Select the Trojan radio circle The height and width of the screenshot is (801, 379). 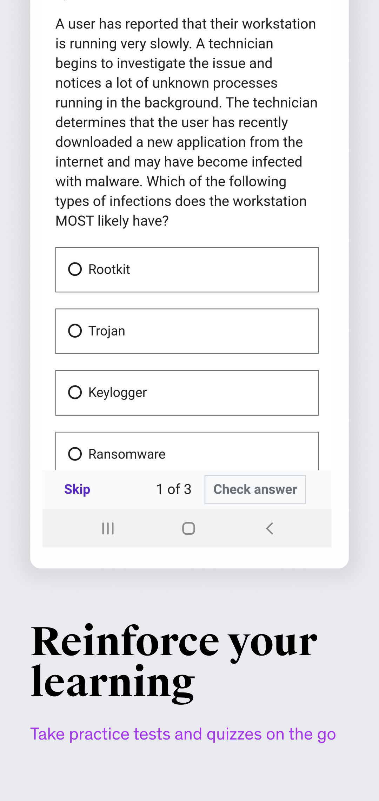coord(75,331)
